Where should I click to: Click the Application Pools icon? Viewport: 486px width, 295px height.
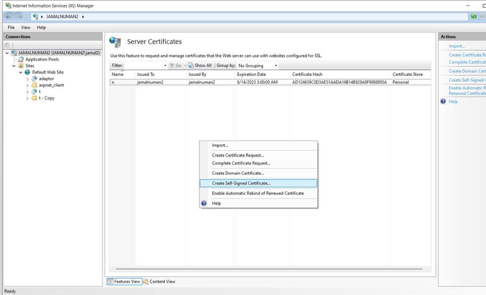21,59
